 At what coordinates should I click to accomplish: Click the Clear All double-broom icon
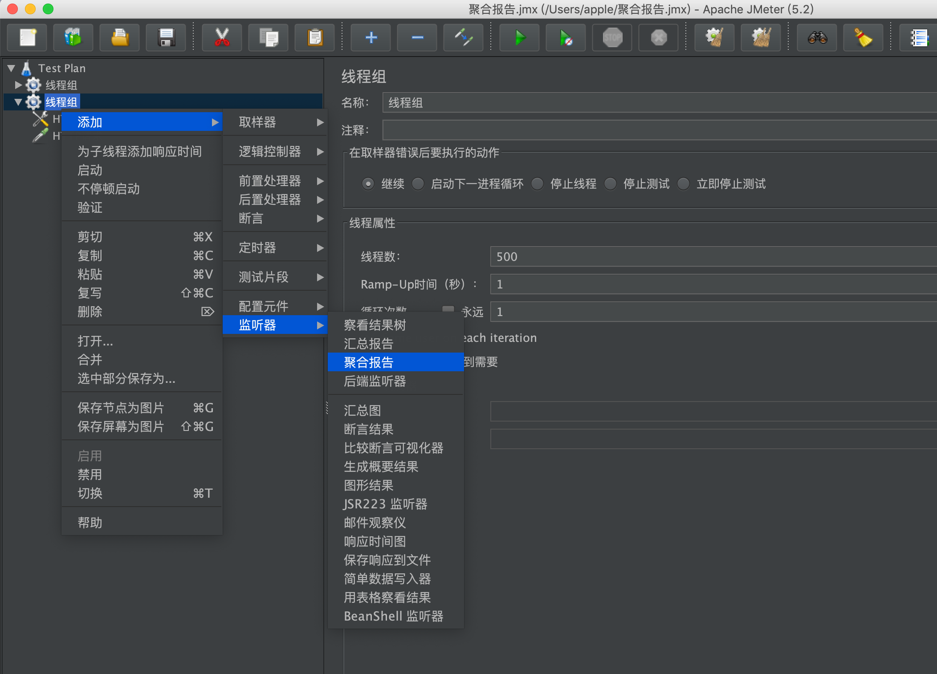pos(761,37)
